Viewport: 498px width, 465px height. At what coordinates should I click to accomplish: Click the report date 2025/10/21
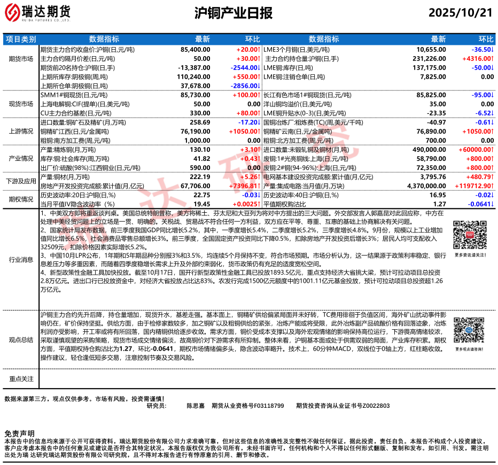tap(460, 13)
